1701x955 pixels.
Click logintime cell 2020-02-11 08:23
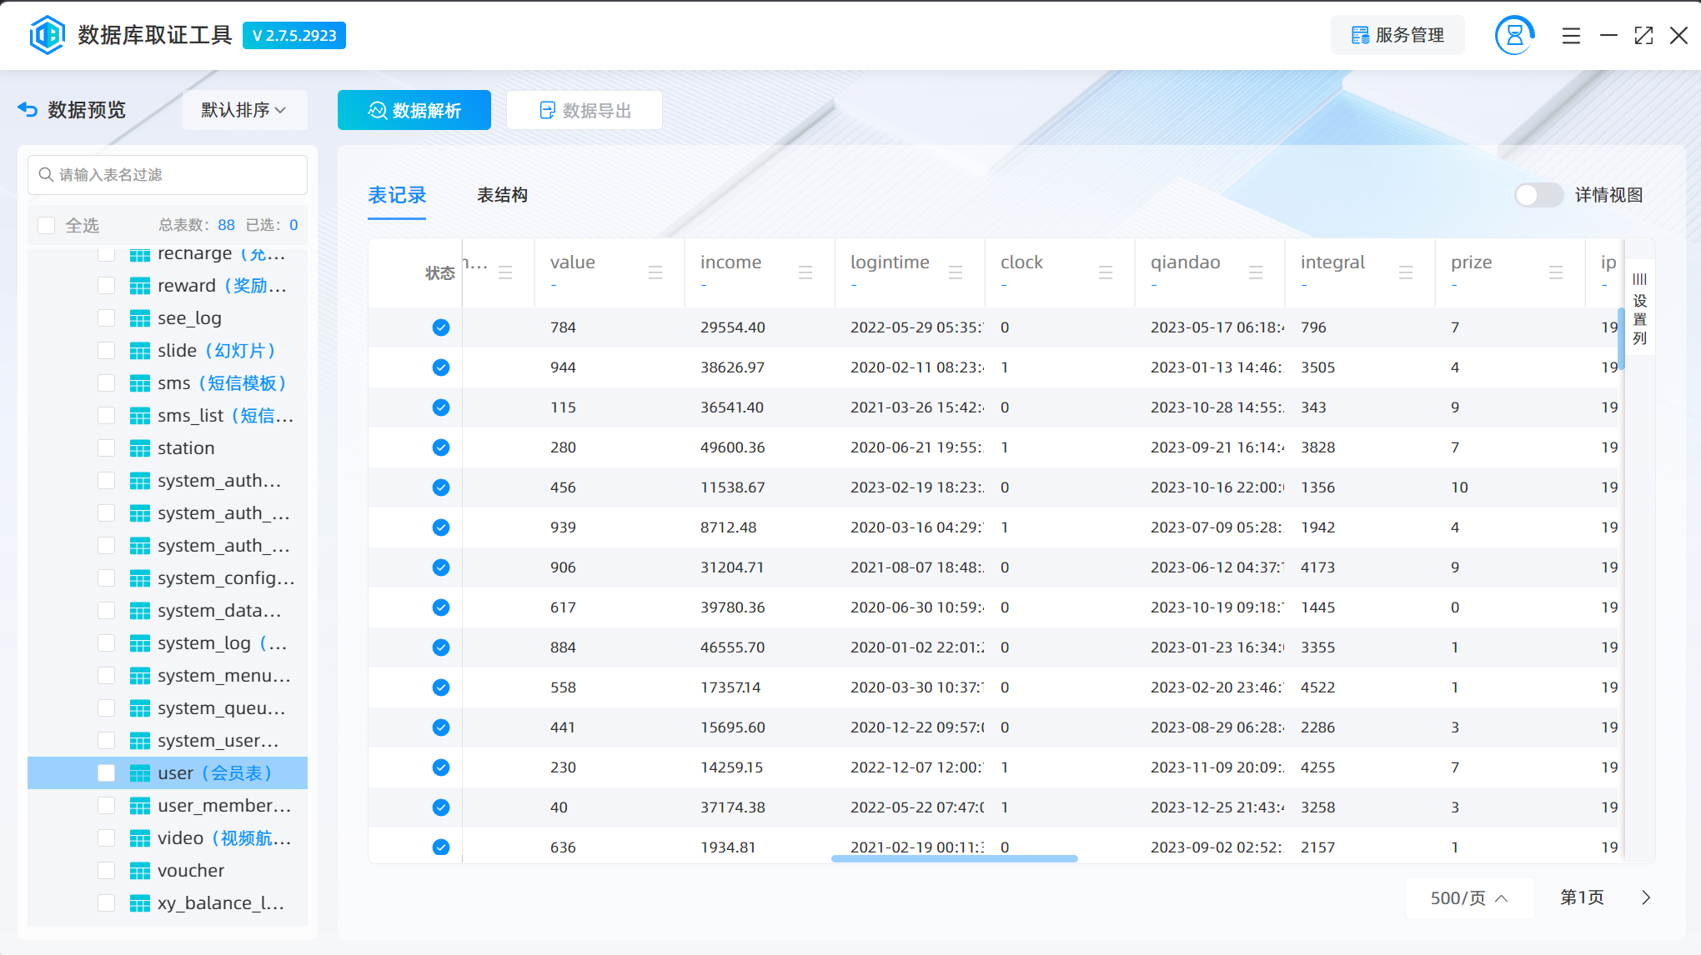916,367
